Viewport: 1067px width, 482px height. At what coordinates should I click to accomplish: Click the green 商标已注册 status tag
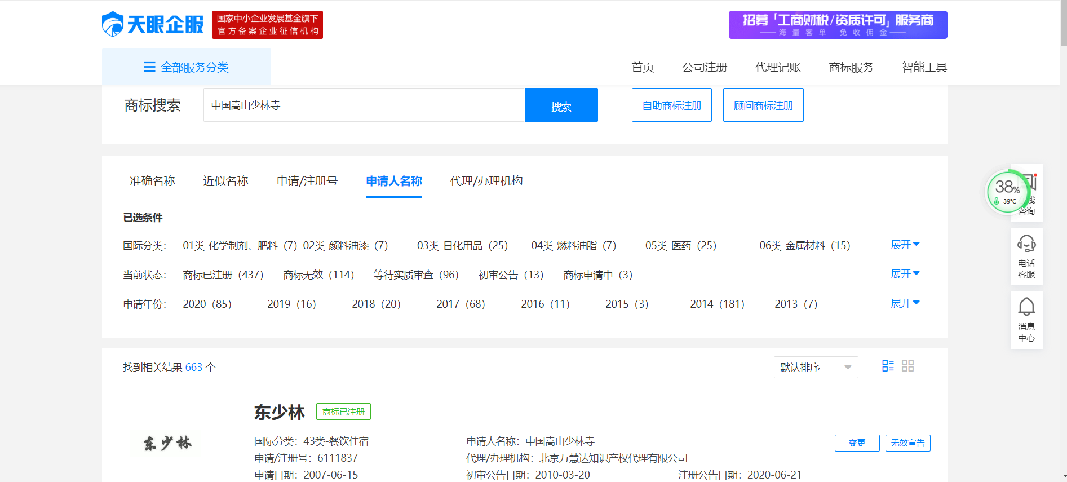click(x=343, y=412)
